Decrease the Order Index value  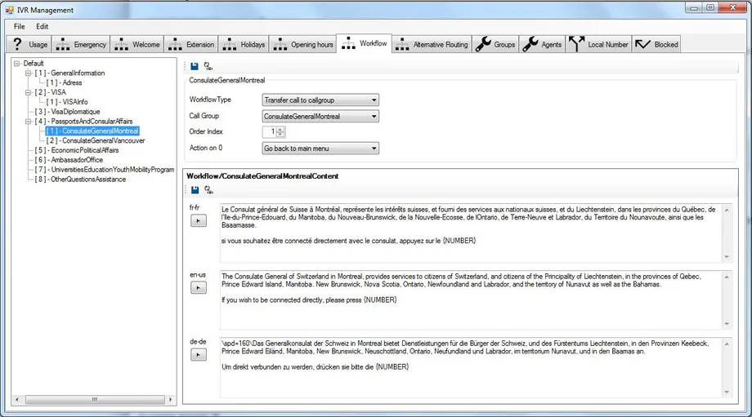[280, 134]
